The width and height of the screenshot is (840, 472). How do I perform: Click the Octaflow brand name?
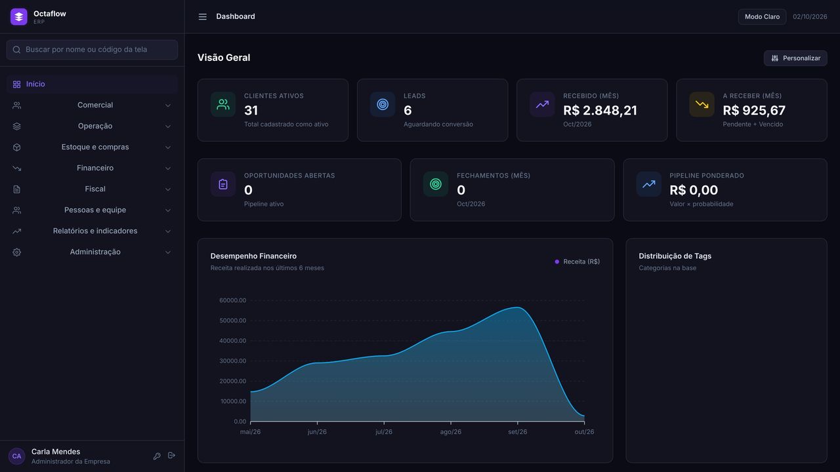[50, 14]
